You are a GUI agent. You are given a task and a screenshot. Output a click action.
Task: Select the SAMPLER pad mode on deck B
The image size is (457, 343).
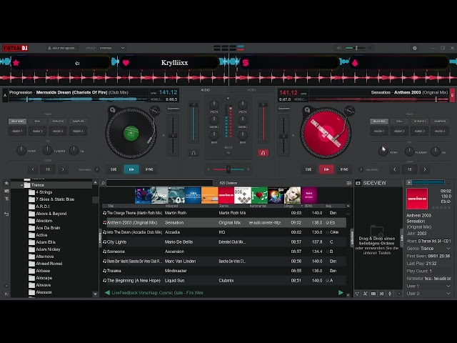point(440,121)
